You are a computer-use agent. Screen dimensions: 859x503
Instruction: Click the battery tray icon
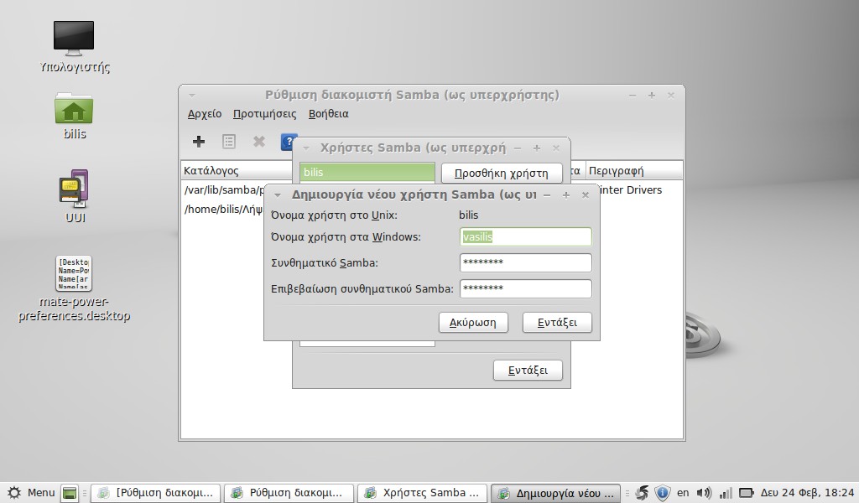click(x=746, y=493)
